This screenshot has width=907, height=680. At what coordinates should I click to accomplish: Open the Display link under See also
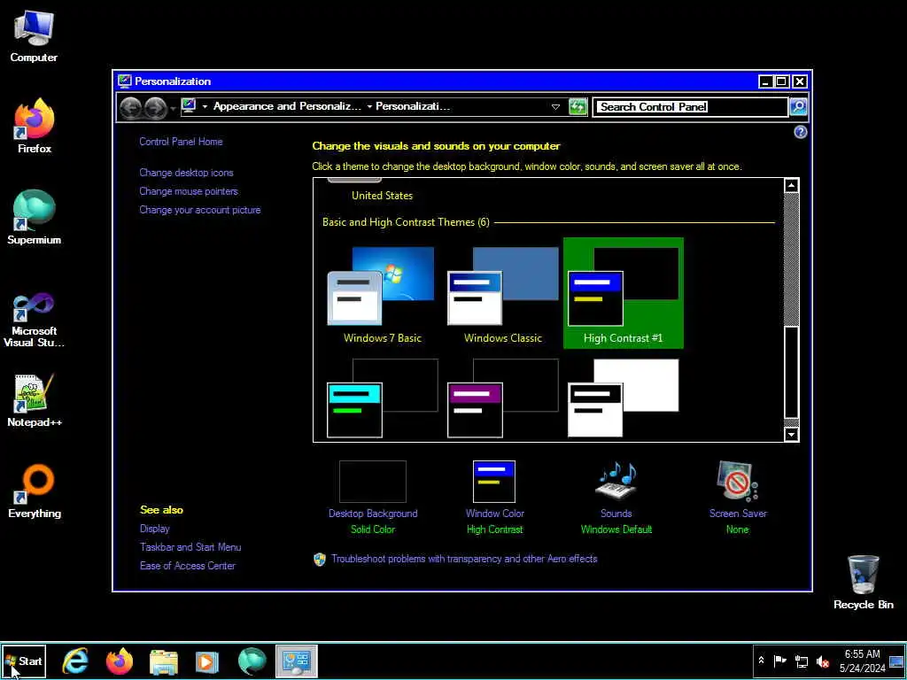[154, 529]
